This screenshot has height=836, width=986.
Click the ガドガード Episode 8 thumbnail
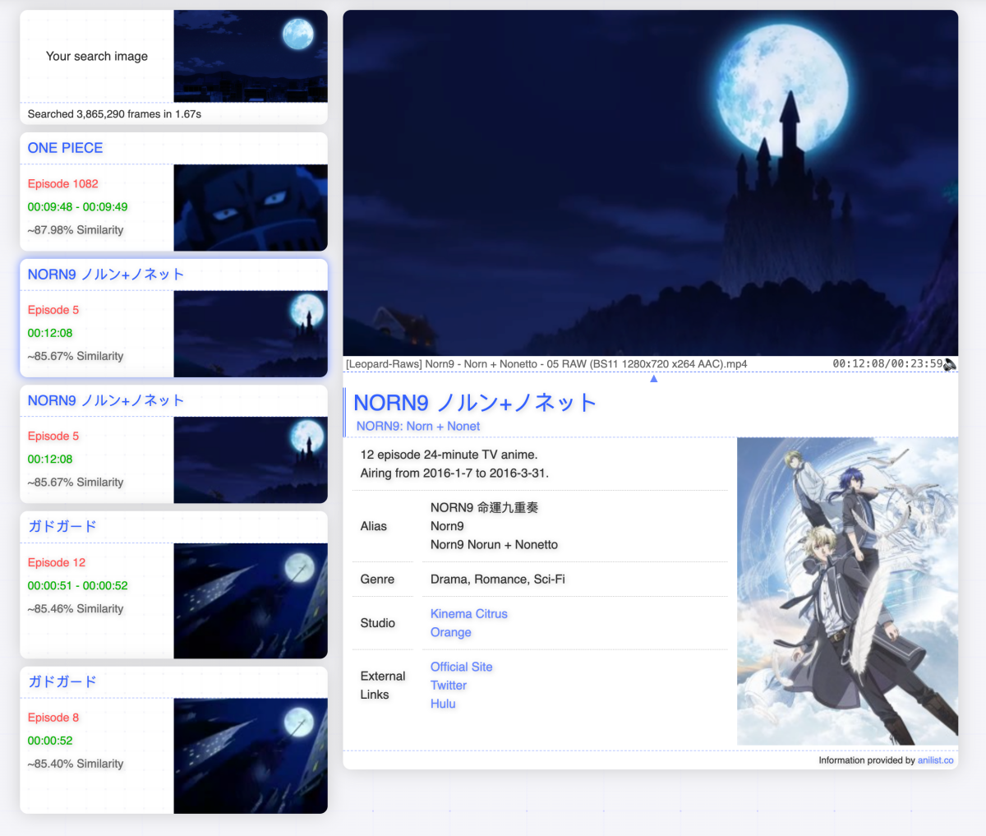coord(250,755)
